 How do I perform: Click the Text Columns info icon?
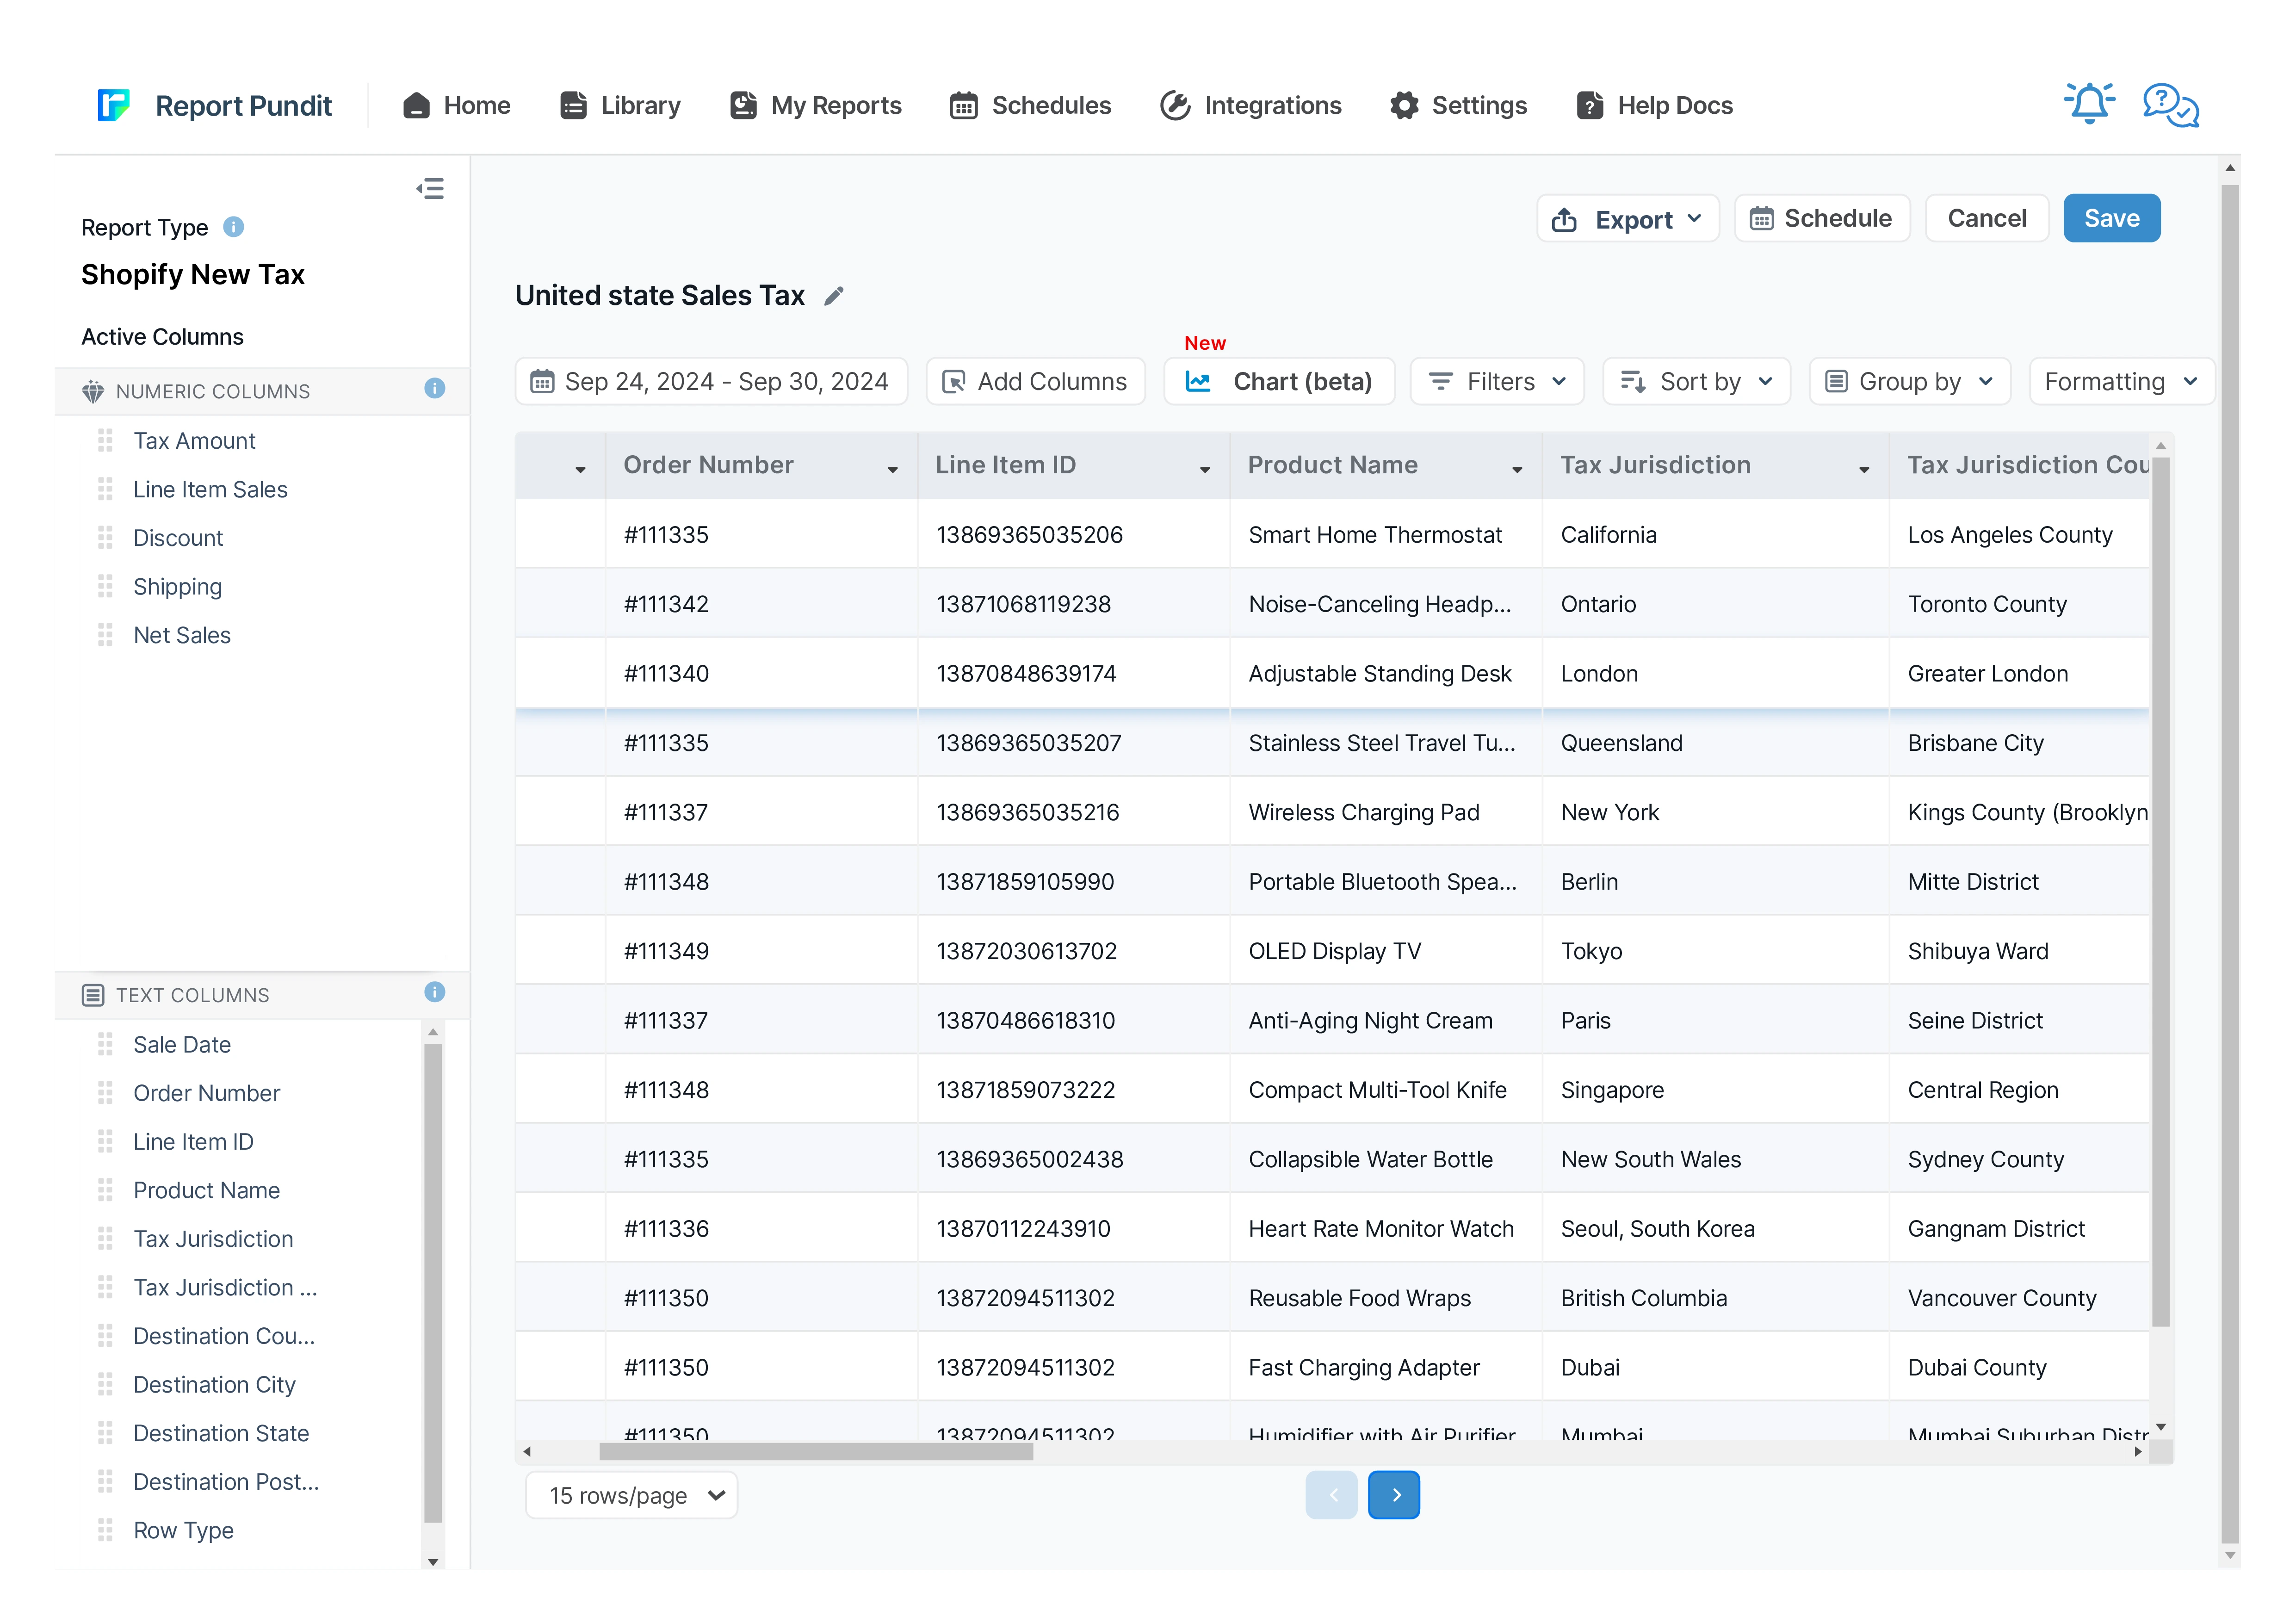point(434,992)
